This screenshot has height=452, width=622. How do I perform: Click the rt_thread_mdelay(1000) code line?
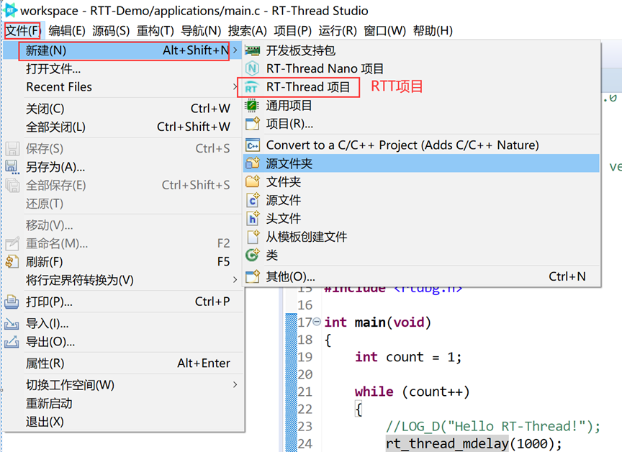coord(474,443)
